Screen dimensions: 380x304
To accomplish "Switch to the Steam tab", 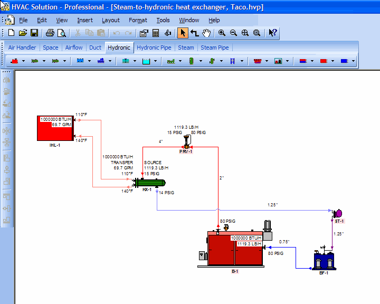I will [x=186, y=47].
